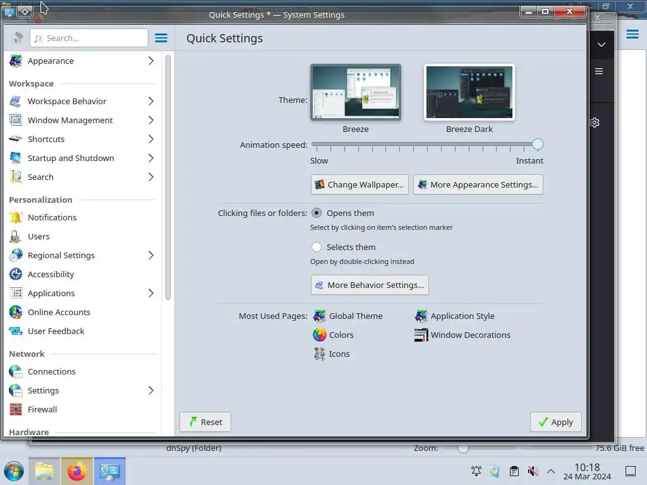Click the gear icon in the background window
The image size is (647, 485).
pos(595,123)
